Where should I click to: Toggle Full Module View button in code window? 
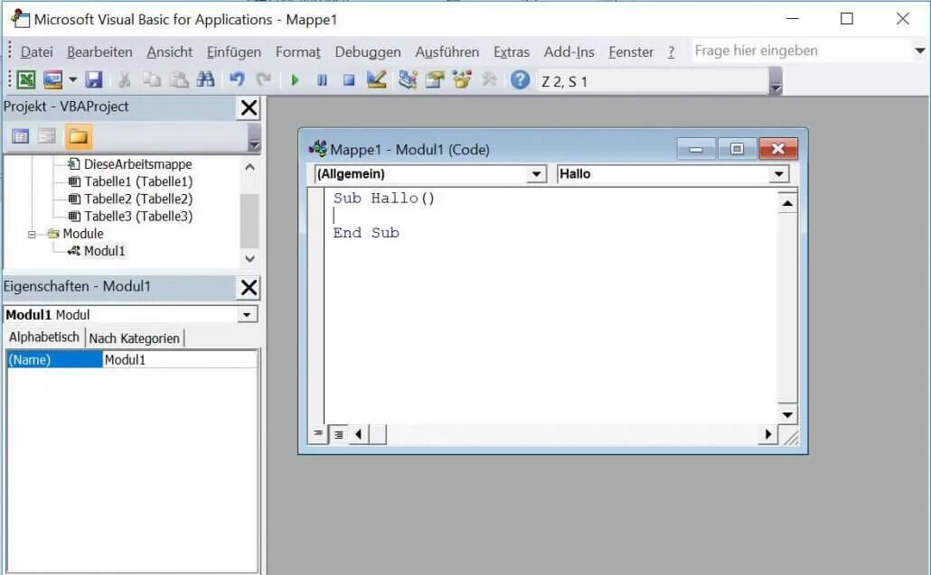pyautogui.click(x=338, y=434)
